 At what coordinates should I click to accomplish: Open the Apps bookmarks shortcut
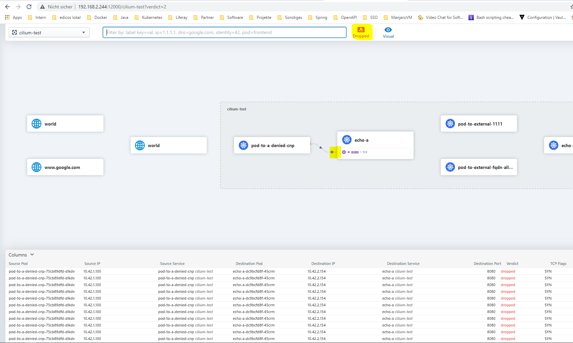click(x=13, y=18)
